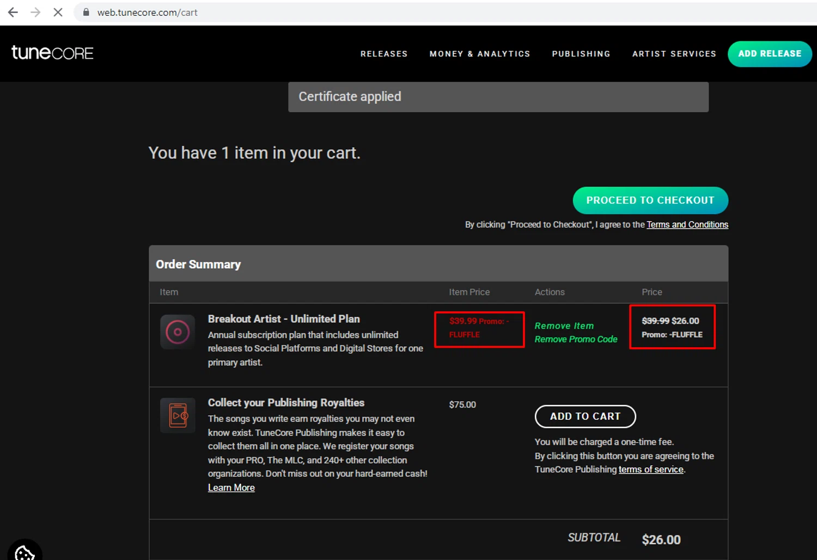
Task: Open the Money & Analytics menu
Action: pyautogui.click(x=480, y=54)
